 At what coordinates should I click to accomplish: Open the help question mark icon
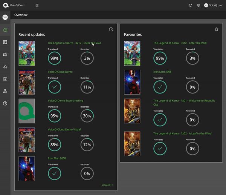point(5,103)
